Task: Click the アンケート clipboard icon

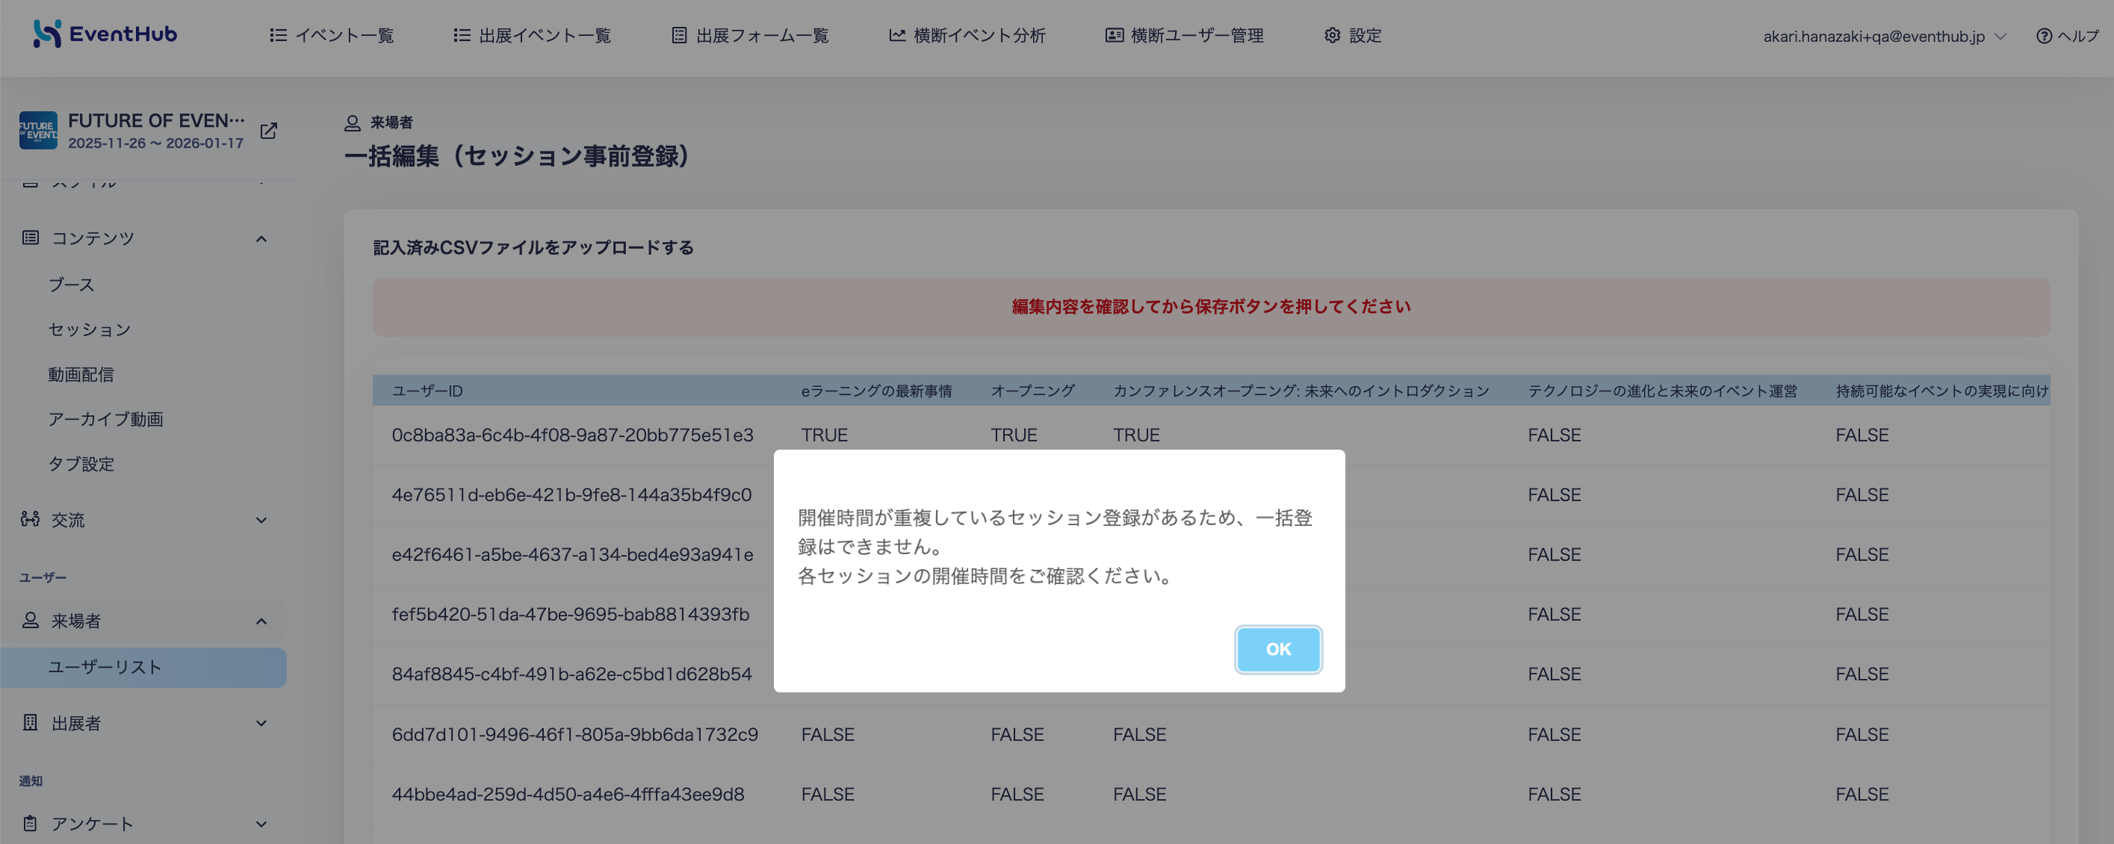Action: pos(31,824)
